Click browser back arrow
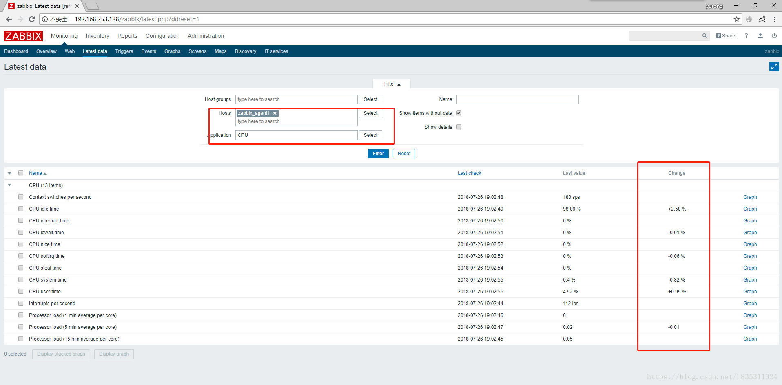The image size is (782, 385). [x=9, y=19]
